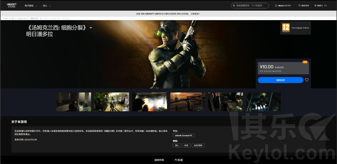Switch to the PC配置 tab
337x164 pixels.
179,160
